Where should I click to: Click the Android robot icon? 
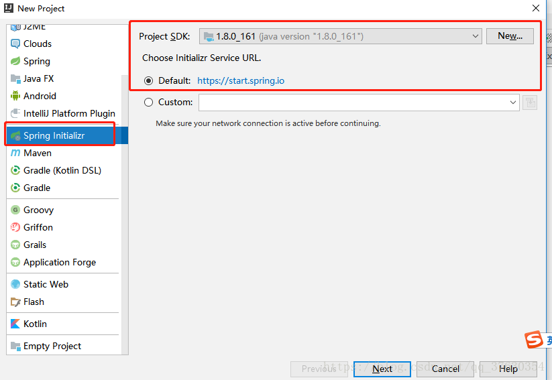pos(15,96)
